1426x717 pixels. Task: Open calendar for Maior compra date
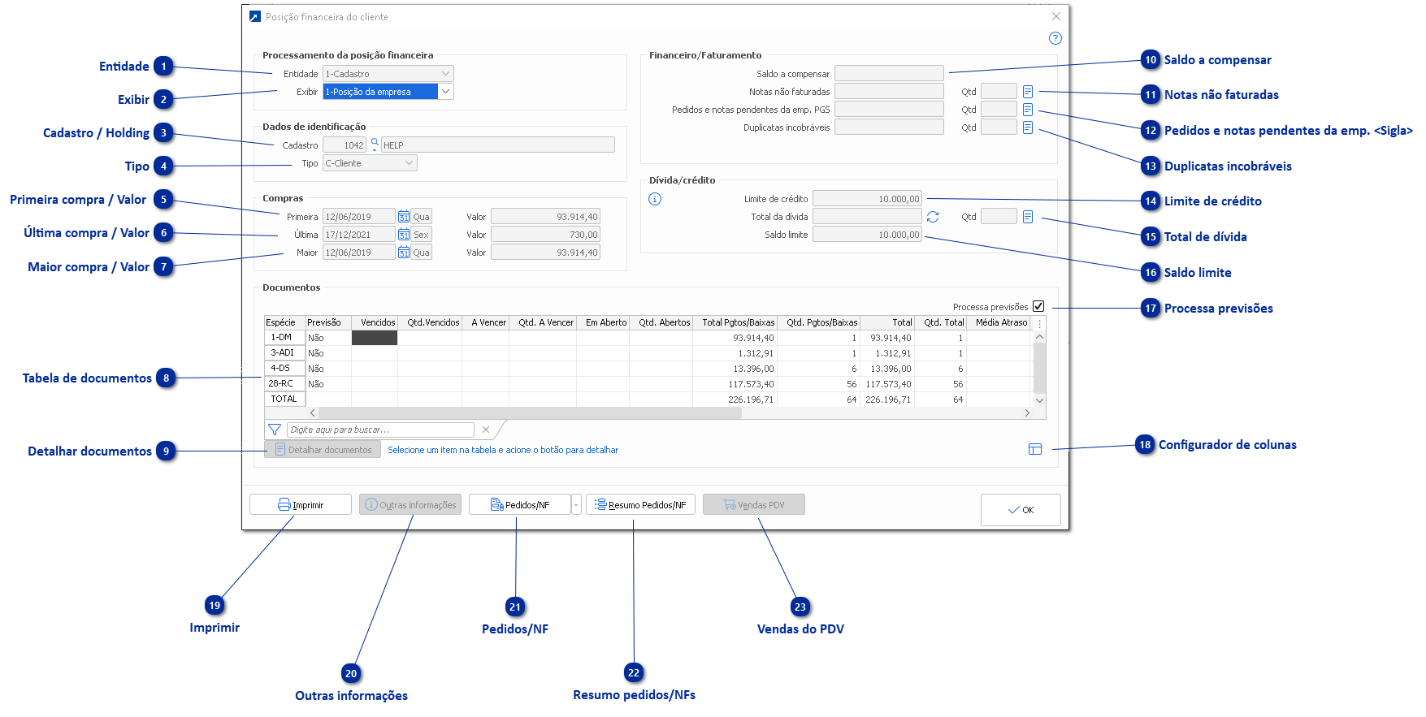[403, 253]
